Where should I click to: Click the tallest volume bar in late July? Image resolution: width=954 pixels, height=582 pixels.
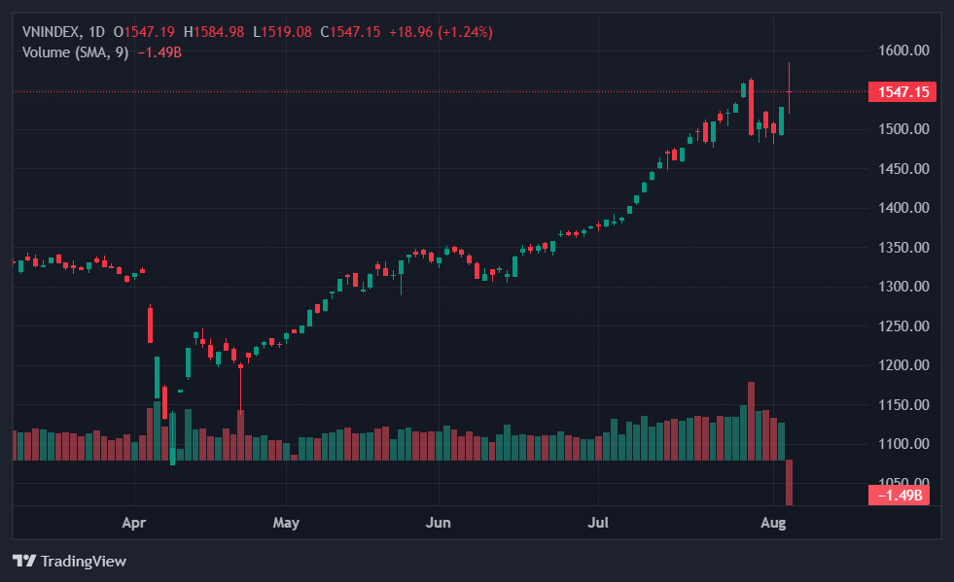click(x=751, y=421)
